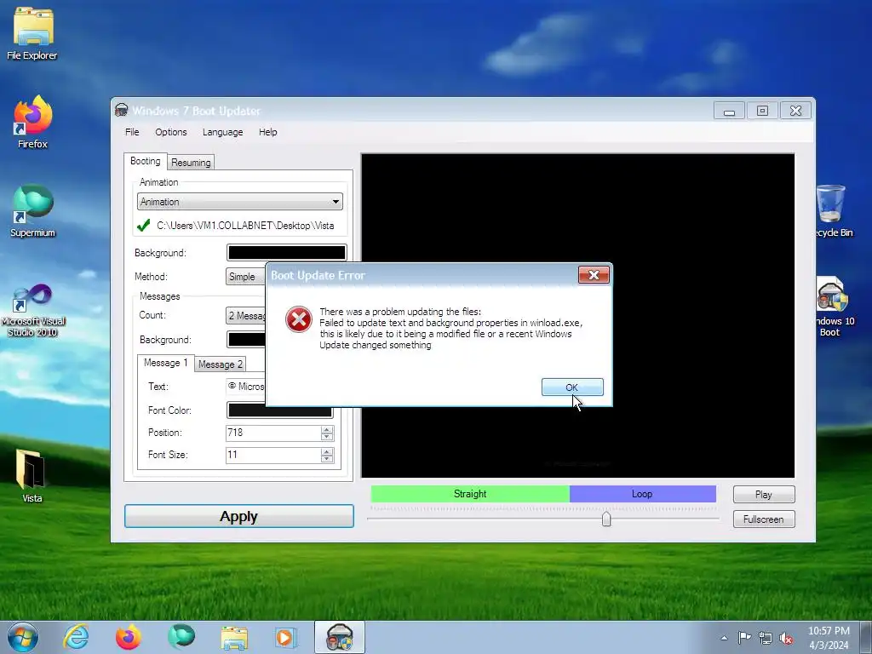
Task: Open Action Center flag icon
Action: (x=744, y=638)
